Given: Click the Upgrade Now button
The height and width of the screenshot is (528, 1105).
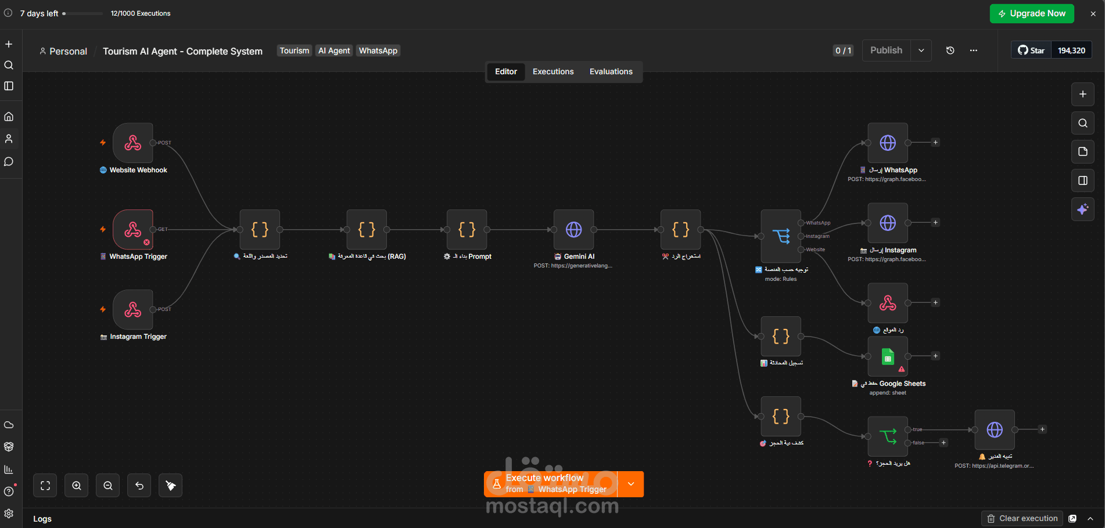Looking at the screenshot, I should click(x=1032, y=13).
